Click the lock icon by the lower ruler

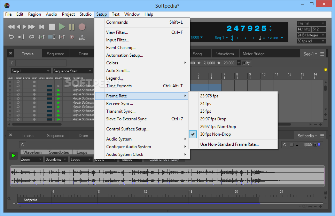coord(325,193)
